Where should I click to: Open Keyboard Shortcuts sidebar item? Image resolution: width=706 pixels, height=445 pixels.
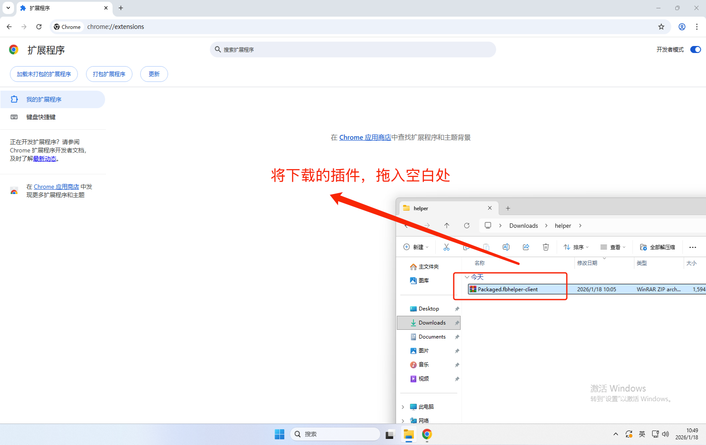[x=41, y=117]
